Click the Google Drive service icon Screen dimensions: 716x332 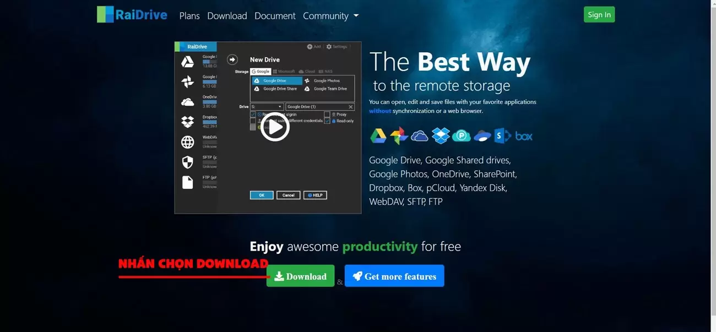(378, 135)
